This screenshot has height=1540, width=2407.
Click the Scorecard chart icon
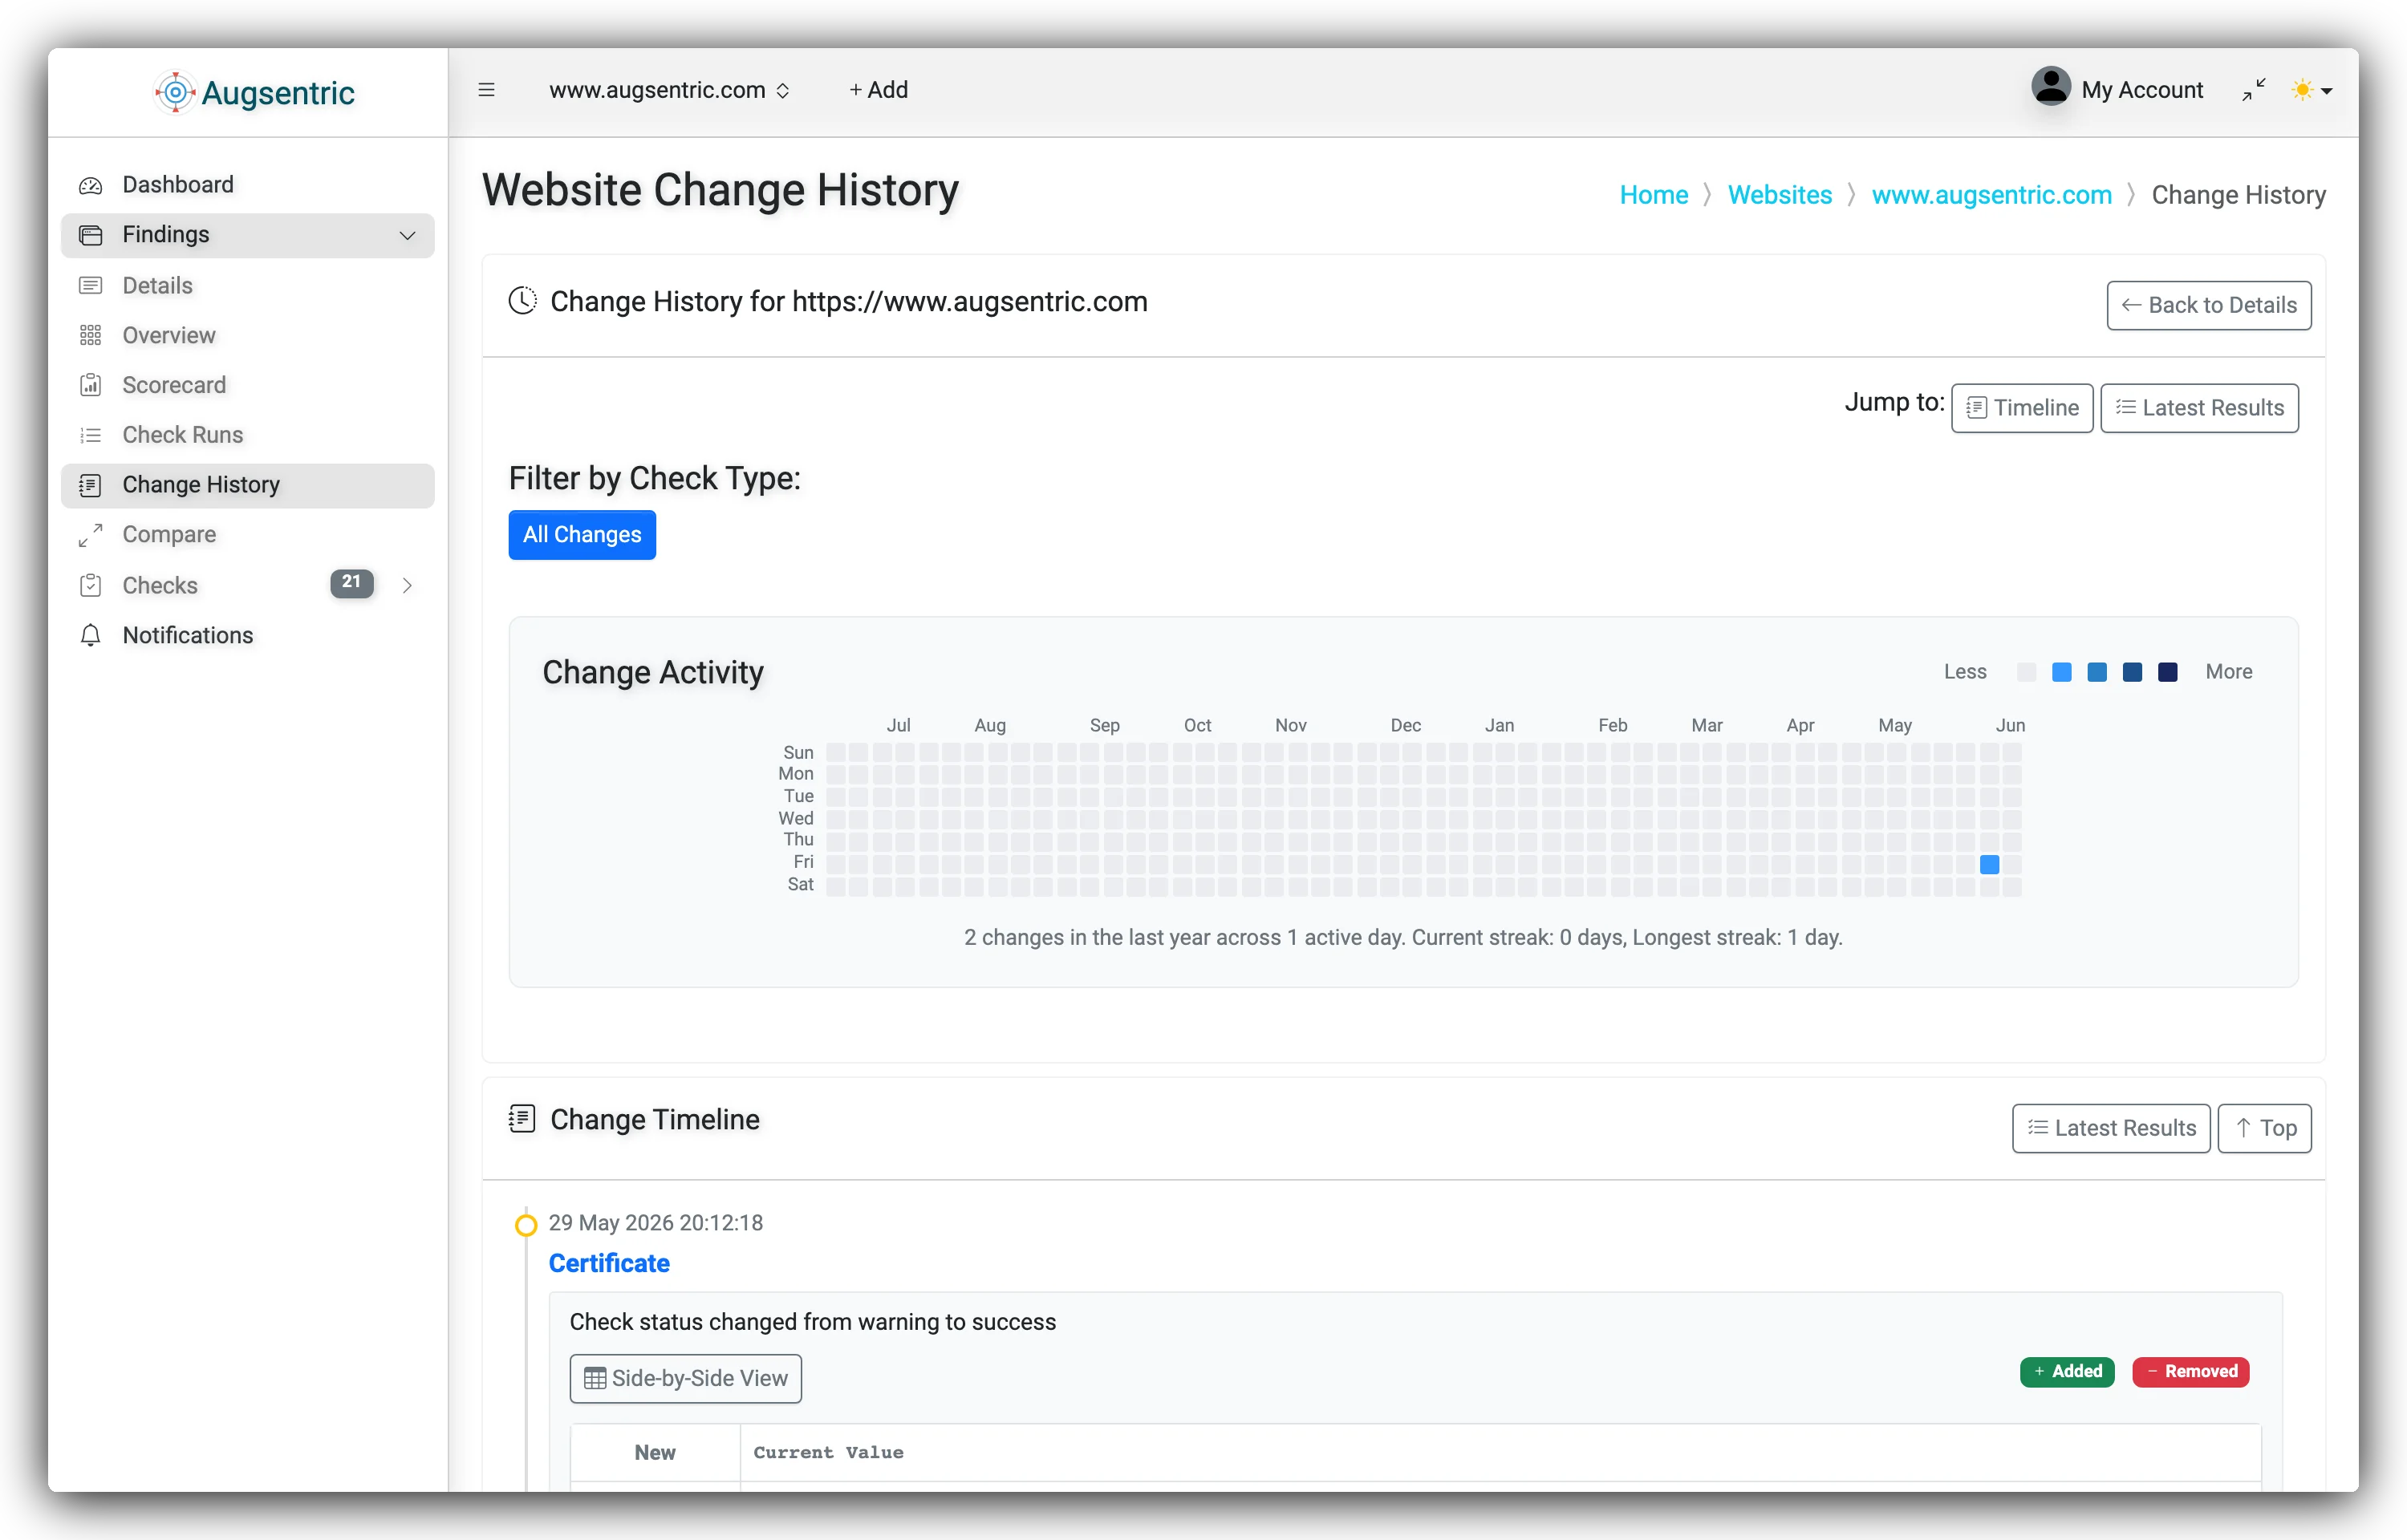91,385
